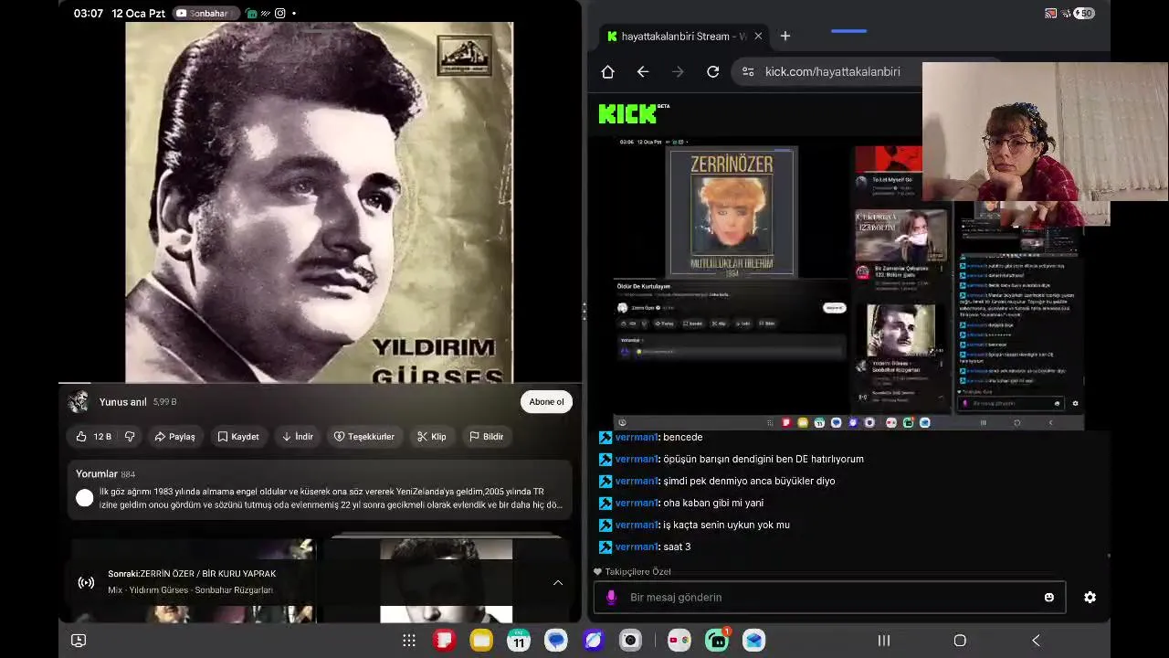Viewport: 1169px width, 658px height.
Task: Open the purple browser app in taskbar
Action: [x=593, y=641]
